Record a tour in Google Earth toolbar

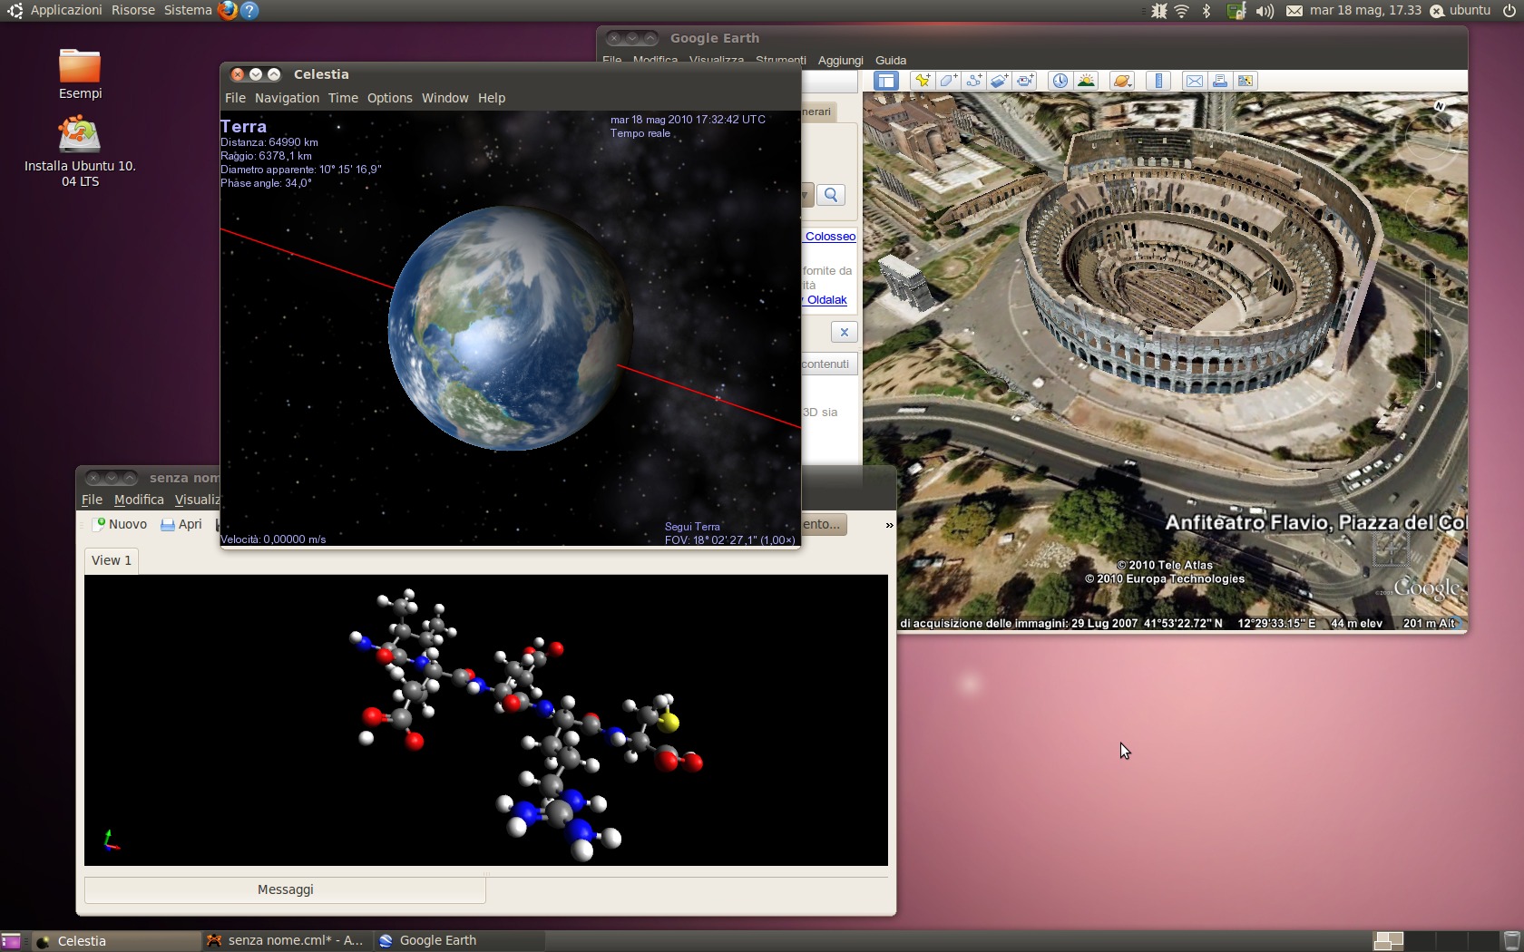1025,81
